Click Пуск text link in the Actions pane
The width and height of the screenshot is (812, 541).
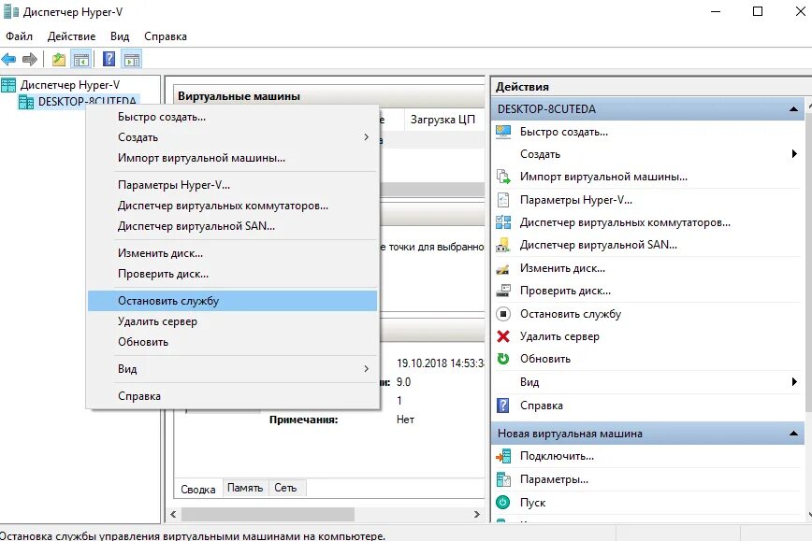[x=533, y=503]
